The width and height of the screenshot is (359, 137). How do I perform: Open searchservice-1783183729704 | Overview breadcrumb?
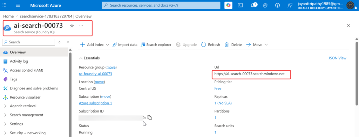(x=56, y=16)
